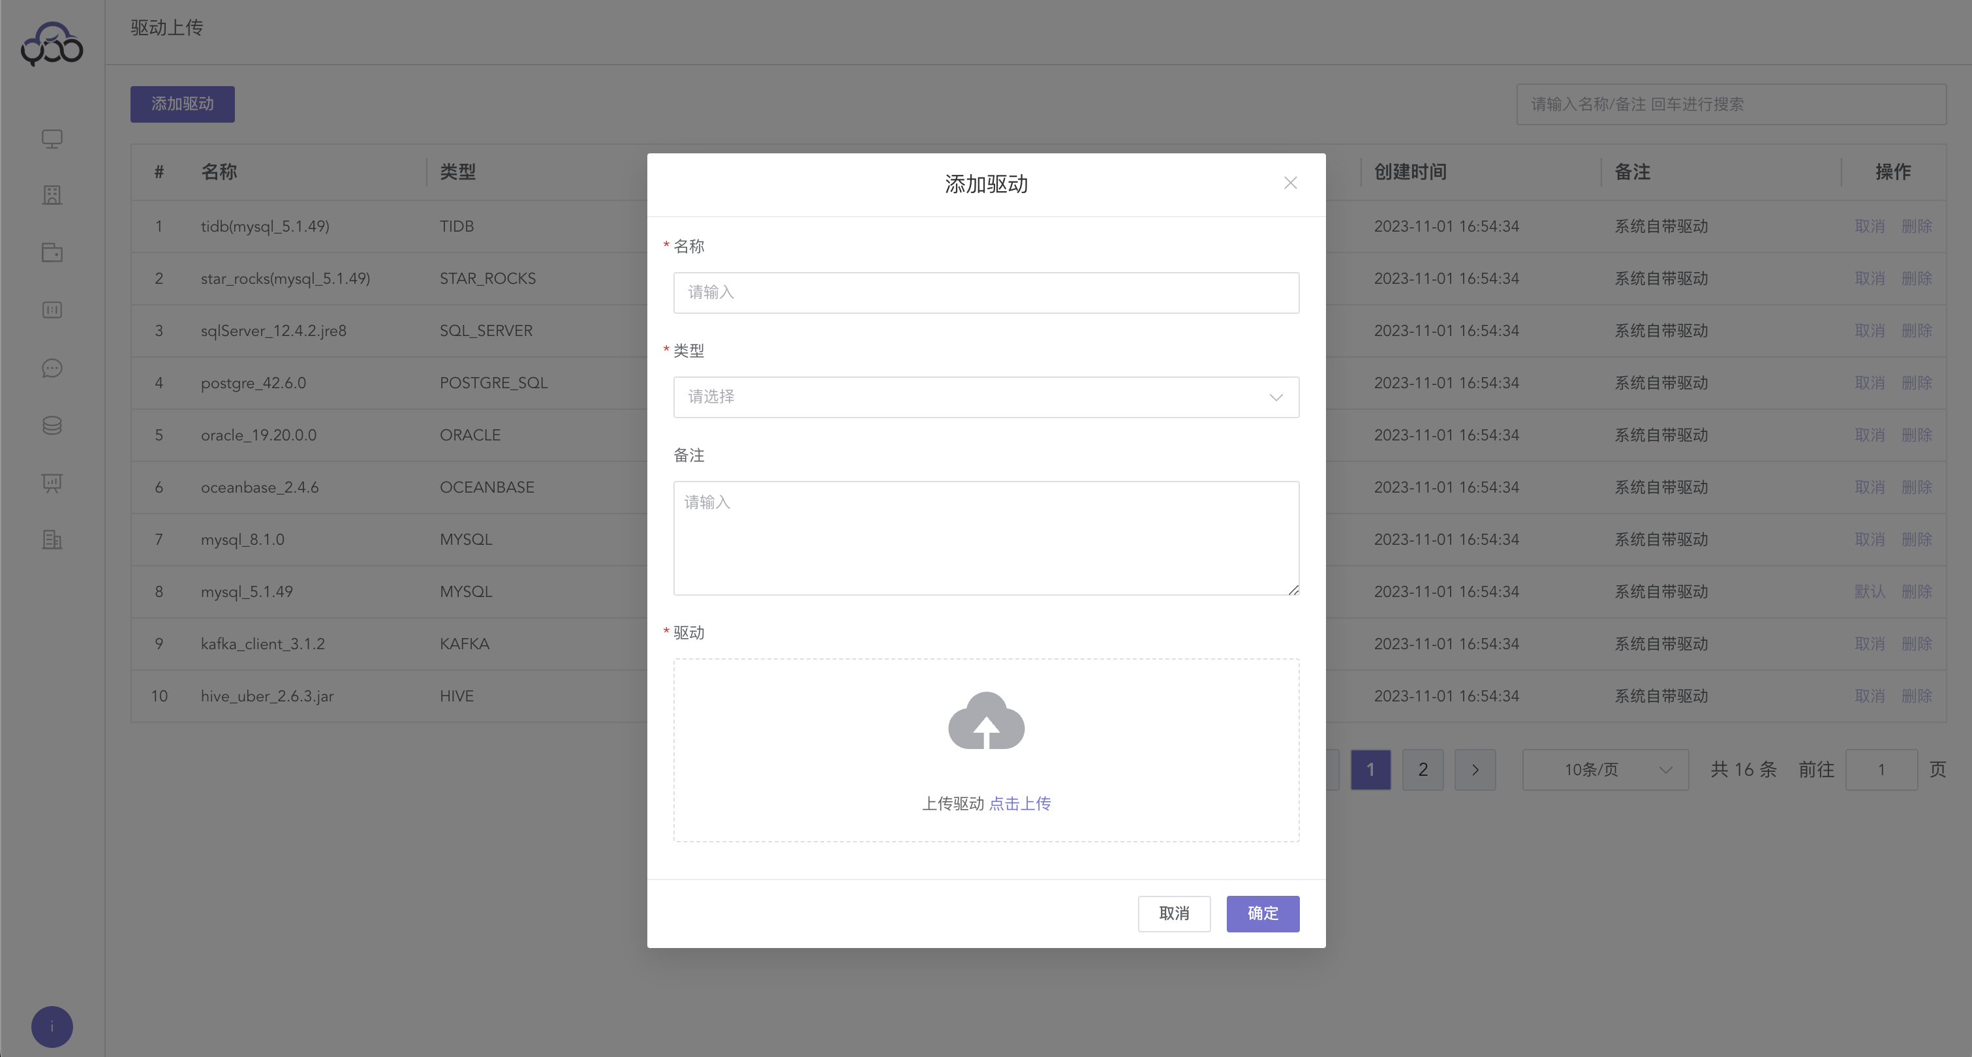Open the square panel sidebar icon
Viewport: 1972px width, 1057px height.
tap(52, 310)
